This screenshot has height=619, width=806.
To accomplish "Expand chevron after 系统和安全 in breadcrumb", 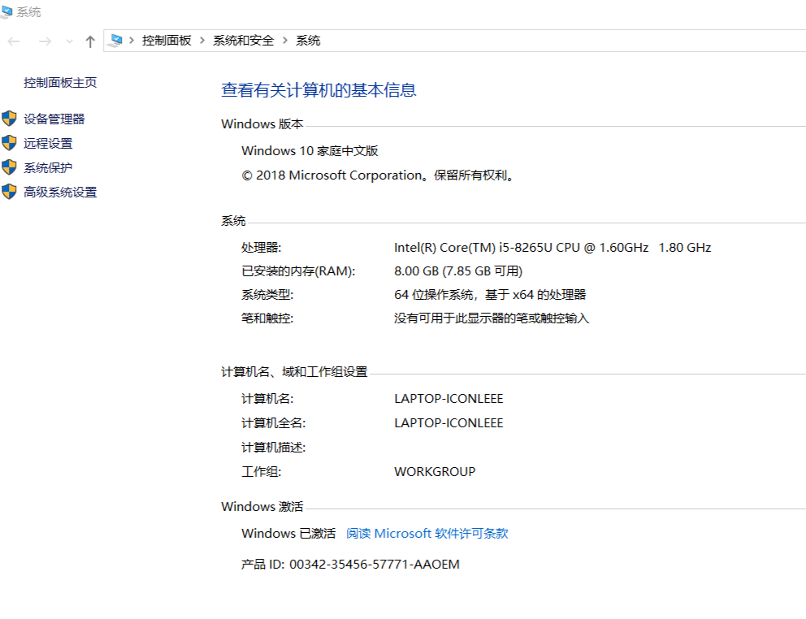I will [x=284, y=41].
